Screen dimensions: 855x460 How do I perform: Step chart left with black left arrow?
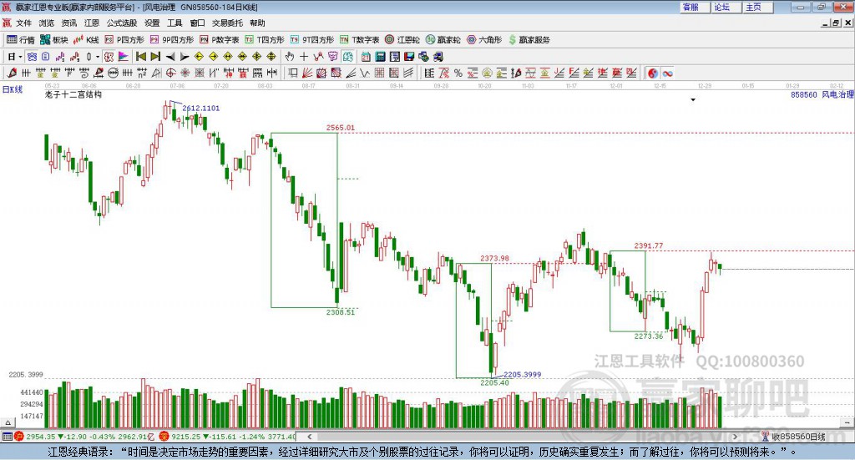[x=170, y=57]
